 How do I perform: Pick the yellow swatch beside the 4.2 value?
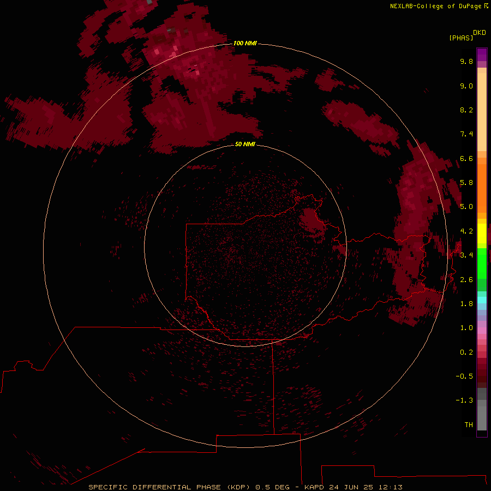[x=482, y=233]
